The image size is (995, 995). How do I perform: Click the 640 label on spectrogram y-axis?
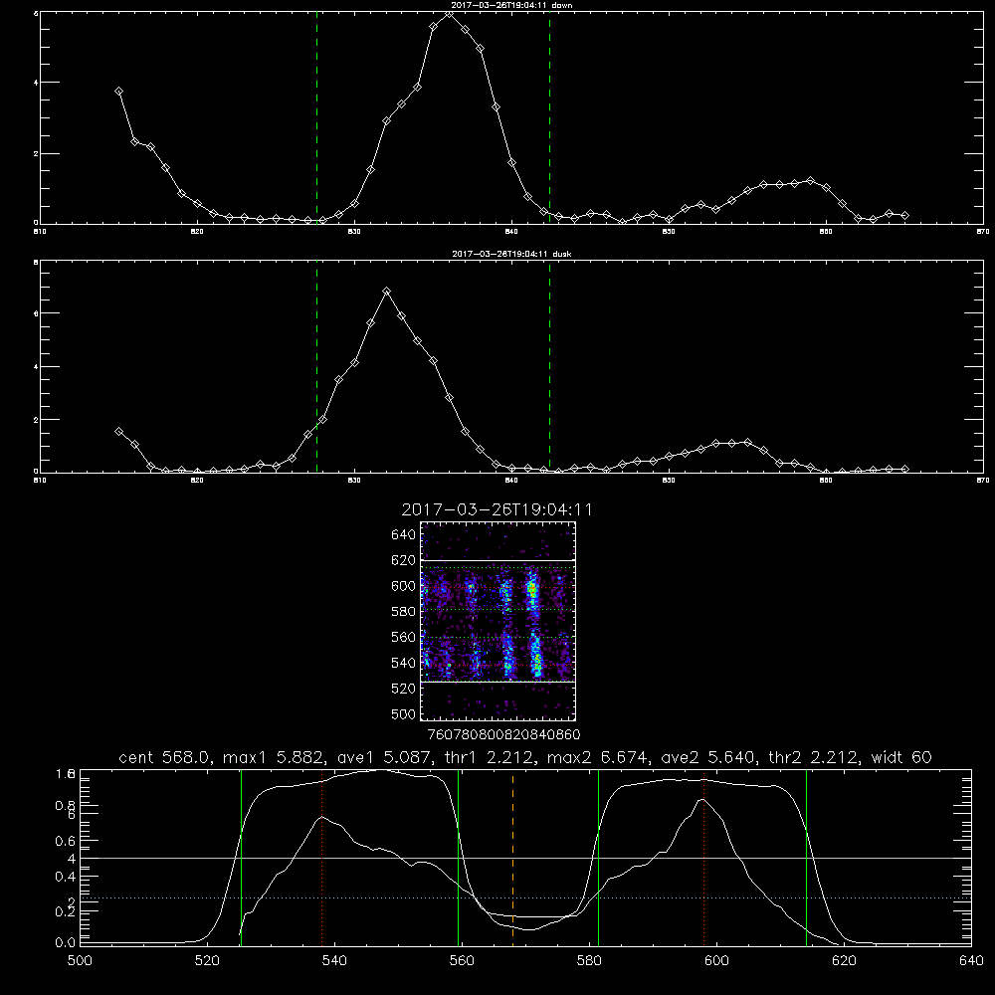pos(403,534)
